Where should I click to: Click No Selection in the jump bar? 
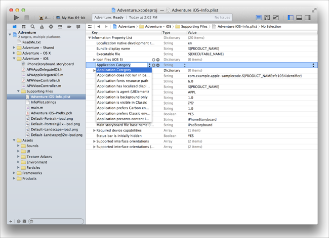click(271, 26)
